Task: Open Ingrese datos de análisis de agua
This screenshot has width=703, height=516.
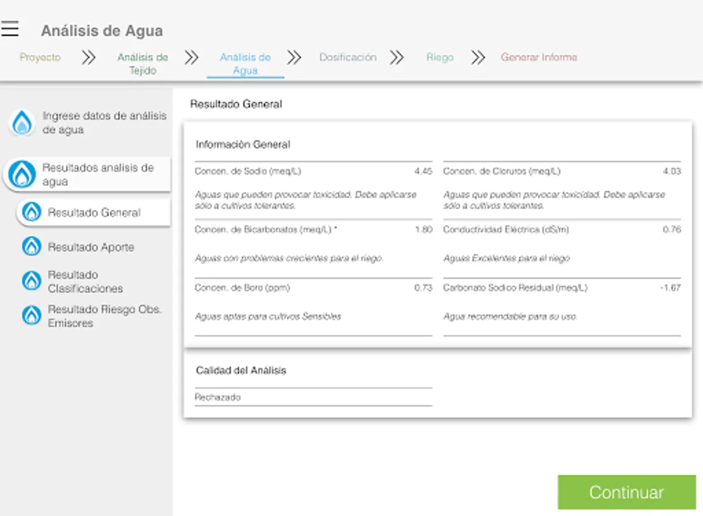Action: [104, 123]
